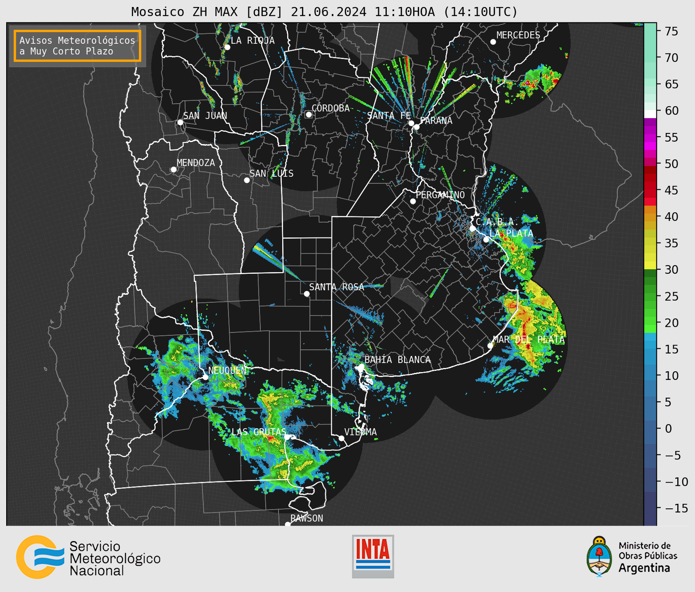Click the MAR DEL PLATA label text
The height and width of the screenshot is (592, 695).
coord(529,340)
